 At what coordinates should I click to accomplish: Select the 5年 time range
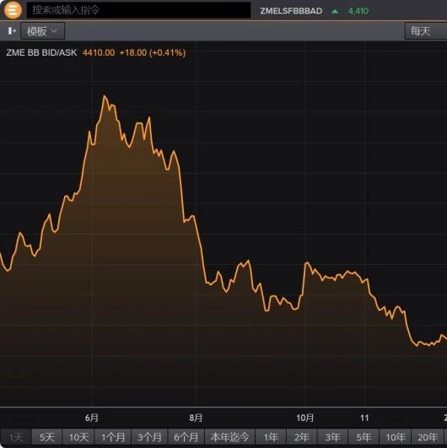pyautogui.click(x=364, y=437)
